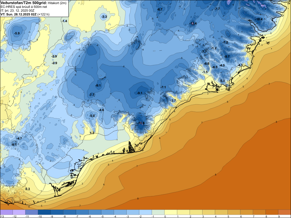Click the -8.1 temperature label

tap(98, 85)
